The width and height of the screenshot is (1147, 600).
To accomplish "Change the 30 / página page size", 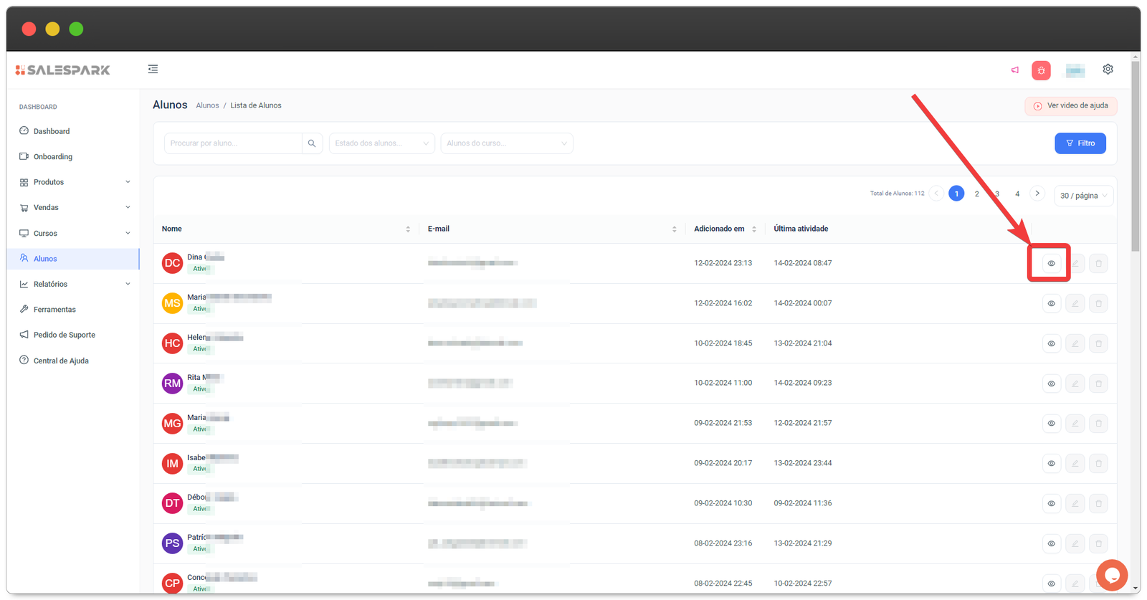I will [x=1083, y=196].
